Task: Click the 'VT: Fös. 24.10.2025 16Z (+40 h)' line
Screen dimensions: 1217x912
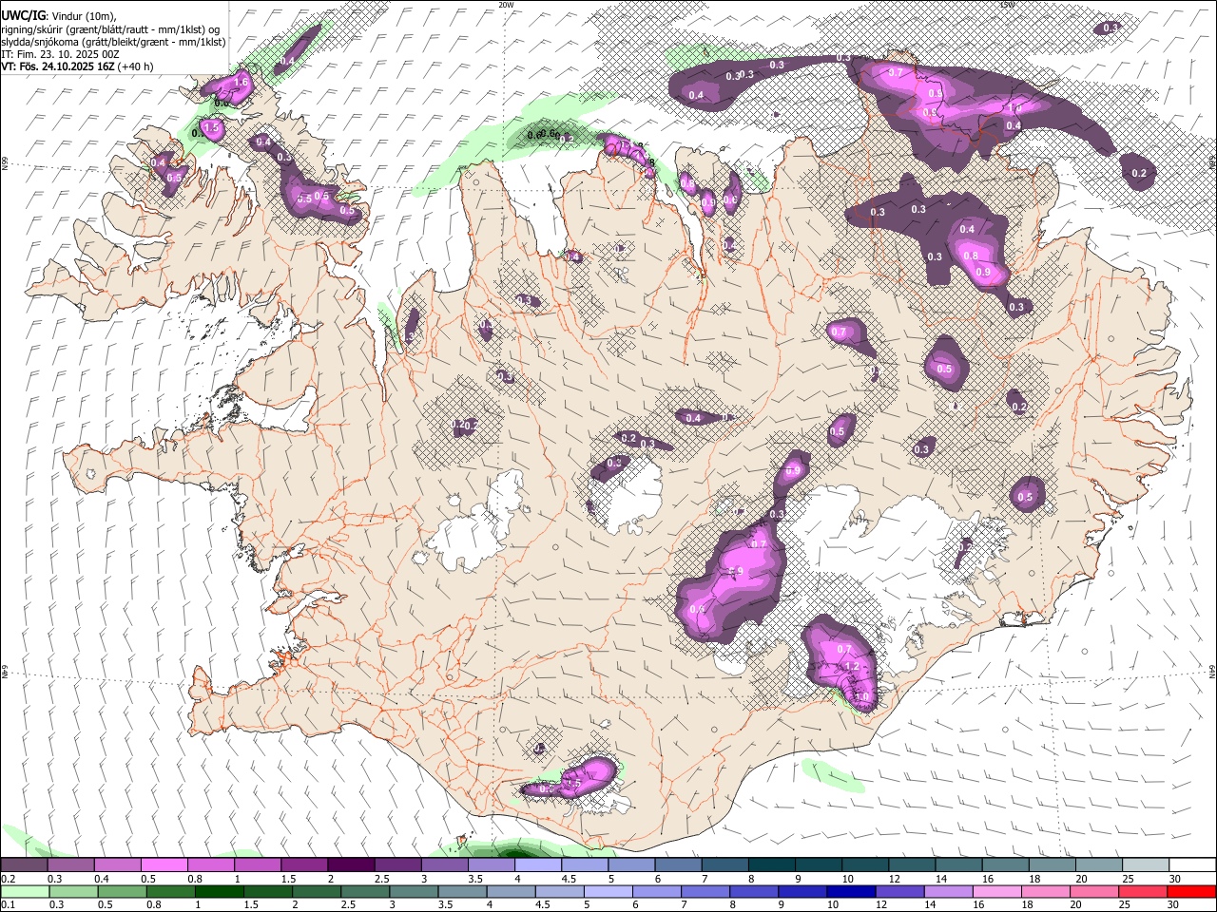Action: [x=77, y=67]
